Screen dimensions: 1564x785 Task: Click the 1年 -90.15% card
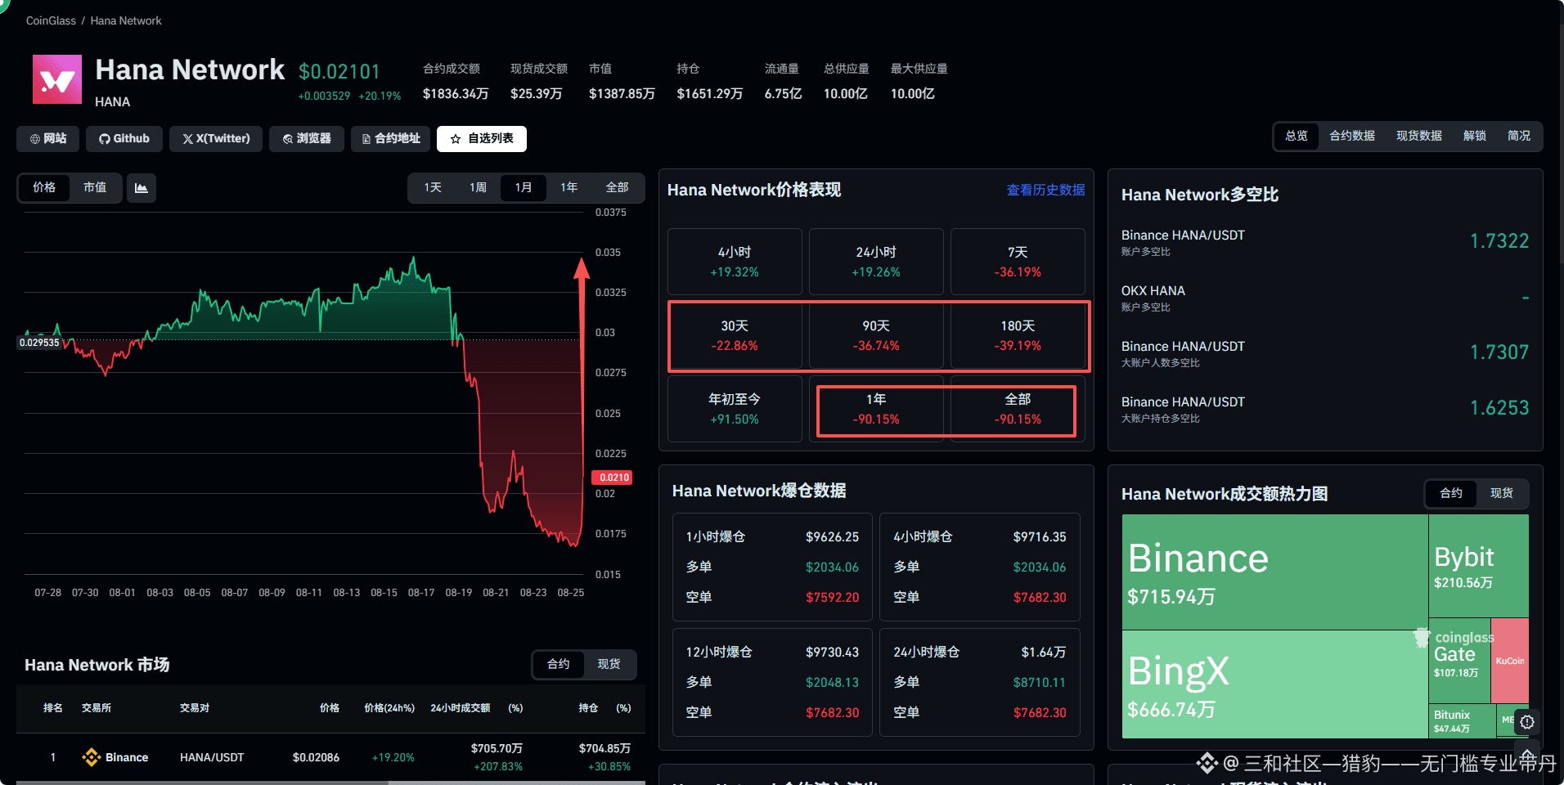[876, 409]
